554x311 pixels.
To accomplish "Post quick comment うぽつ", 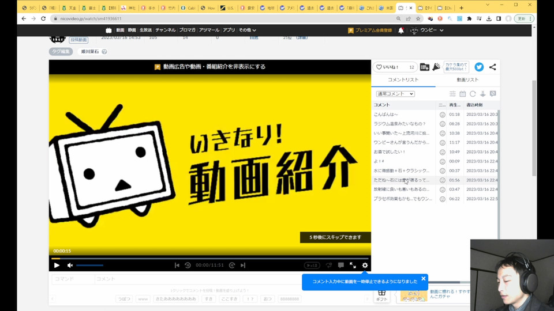I will tap(124, 299).
